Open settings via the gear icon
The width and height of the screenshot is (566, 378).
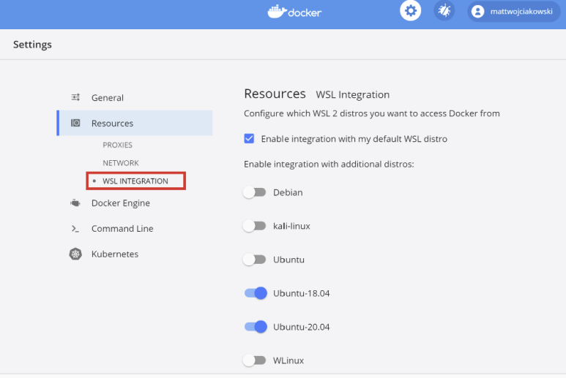click(x=411, y=11)
